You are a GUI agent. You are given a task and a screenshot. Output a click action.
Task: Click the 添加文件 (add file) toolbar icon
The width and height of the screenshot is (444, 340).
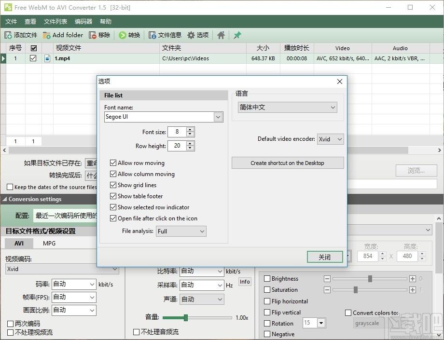point(8,35)
